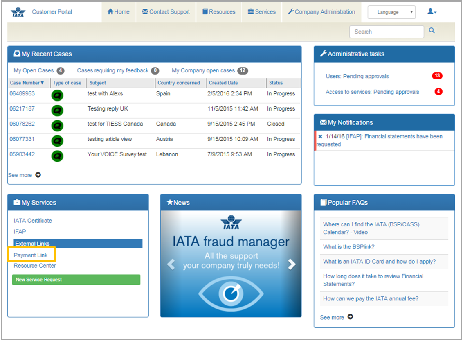Click case type icon for case 06489953
The image size is (463, 341).
(57, 95)
